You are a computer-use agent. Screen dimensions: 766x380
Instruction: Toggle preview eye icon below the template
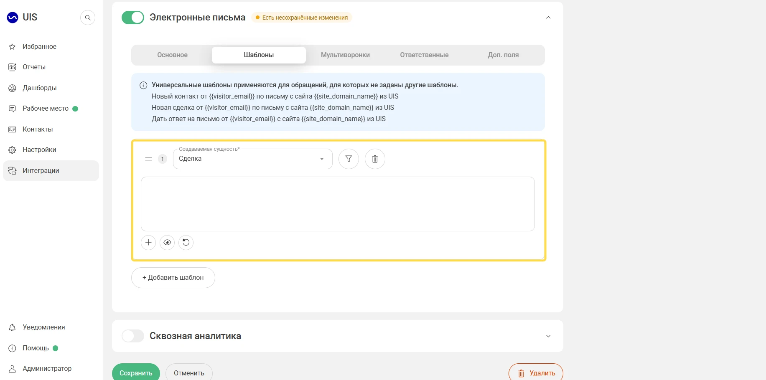tap(167, 242)
